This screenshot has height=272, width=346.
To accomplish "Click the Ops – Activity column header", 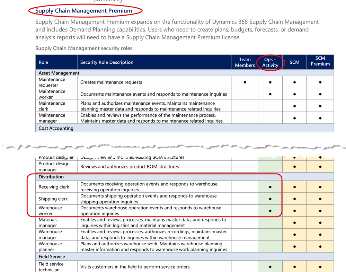I will click(x=270, y=62).
